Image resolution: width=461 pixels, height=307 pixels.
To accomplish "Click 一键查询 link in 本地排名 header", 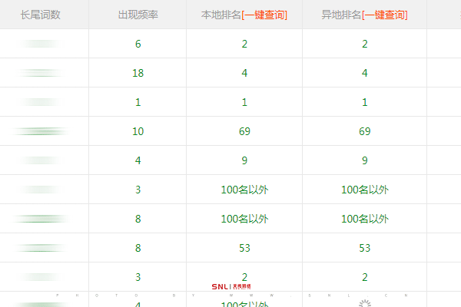I will [x=264, y=15].
